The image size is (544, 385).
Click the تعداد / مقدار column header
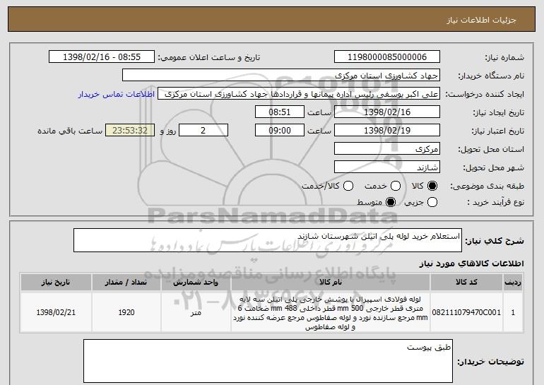[x=126, y=283]
